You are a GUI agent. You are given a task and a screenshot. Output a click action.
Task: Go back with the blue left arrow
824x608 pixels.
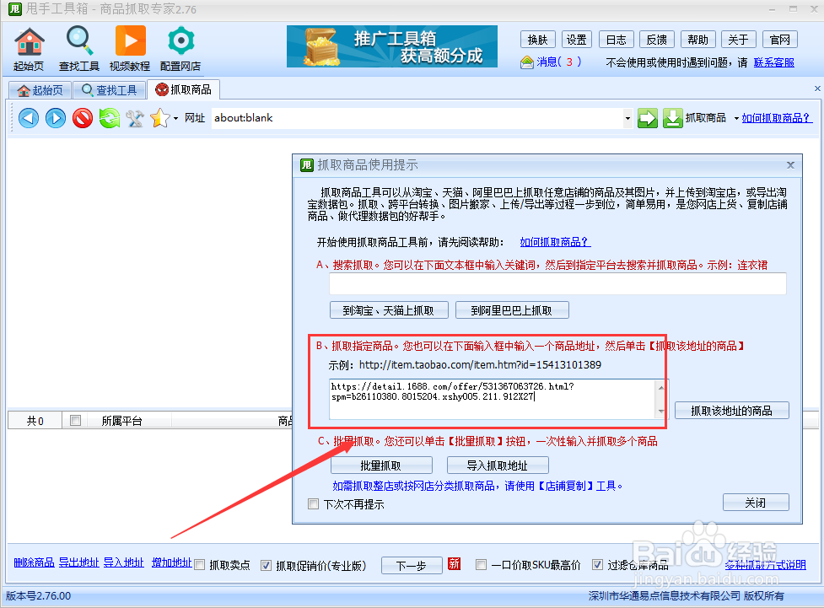(29, 118)
